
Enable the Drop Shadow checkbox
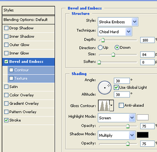pos(6,28)
